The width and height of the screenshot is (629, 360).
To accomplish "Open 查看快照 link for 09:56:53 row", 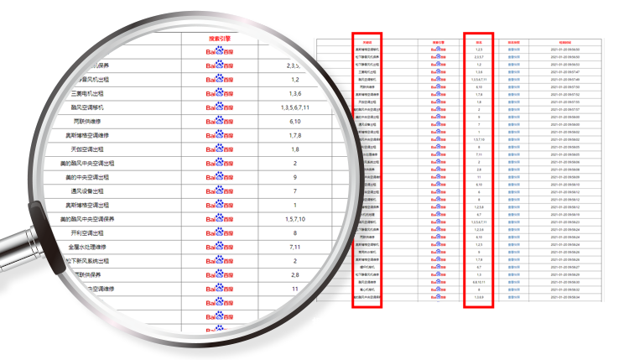I will (x=514, y=65).
